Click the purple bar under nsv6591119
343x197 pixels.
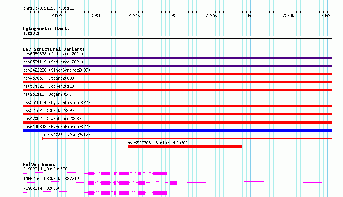click(177, 66)
